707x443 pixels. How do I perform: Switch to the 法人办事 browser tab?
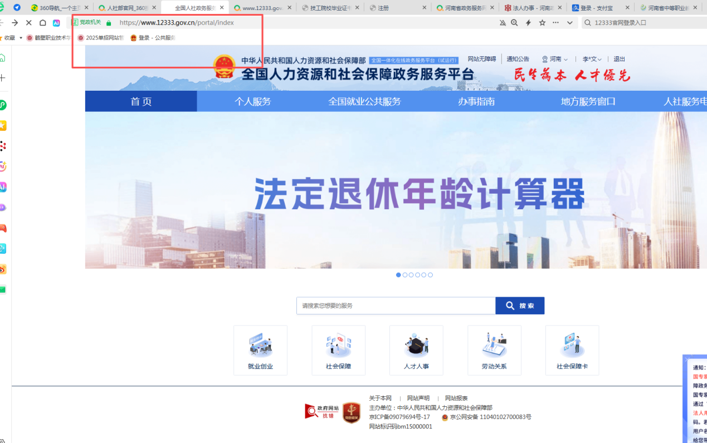[x=533, y=8]
